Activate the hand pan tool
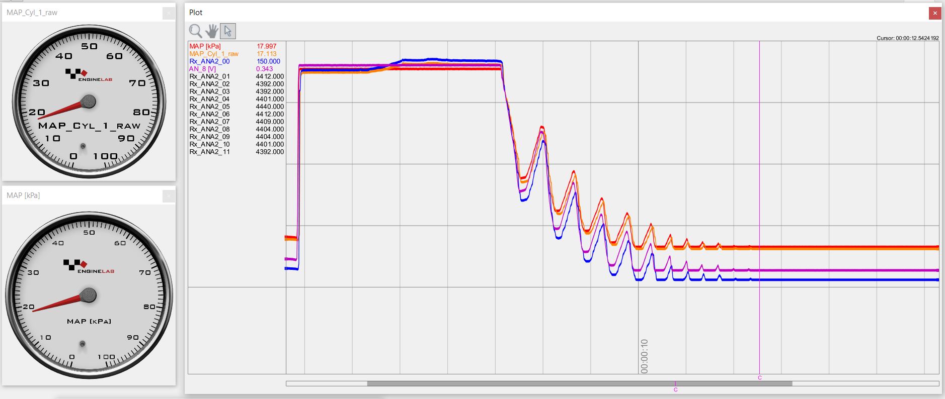This screenshot has height=399, width=945. coord(212,31)
